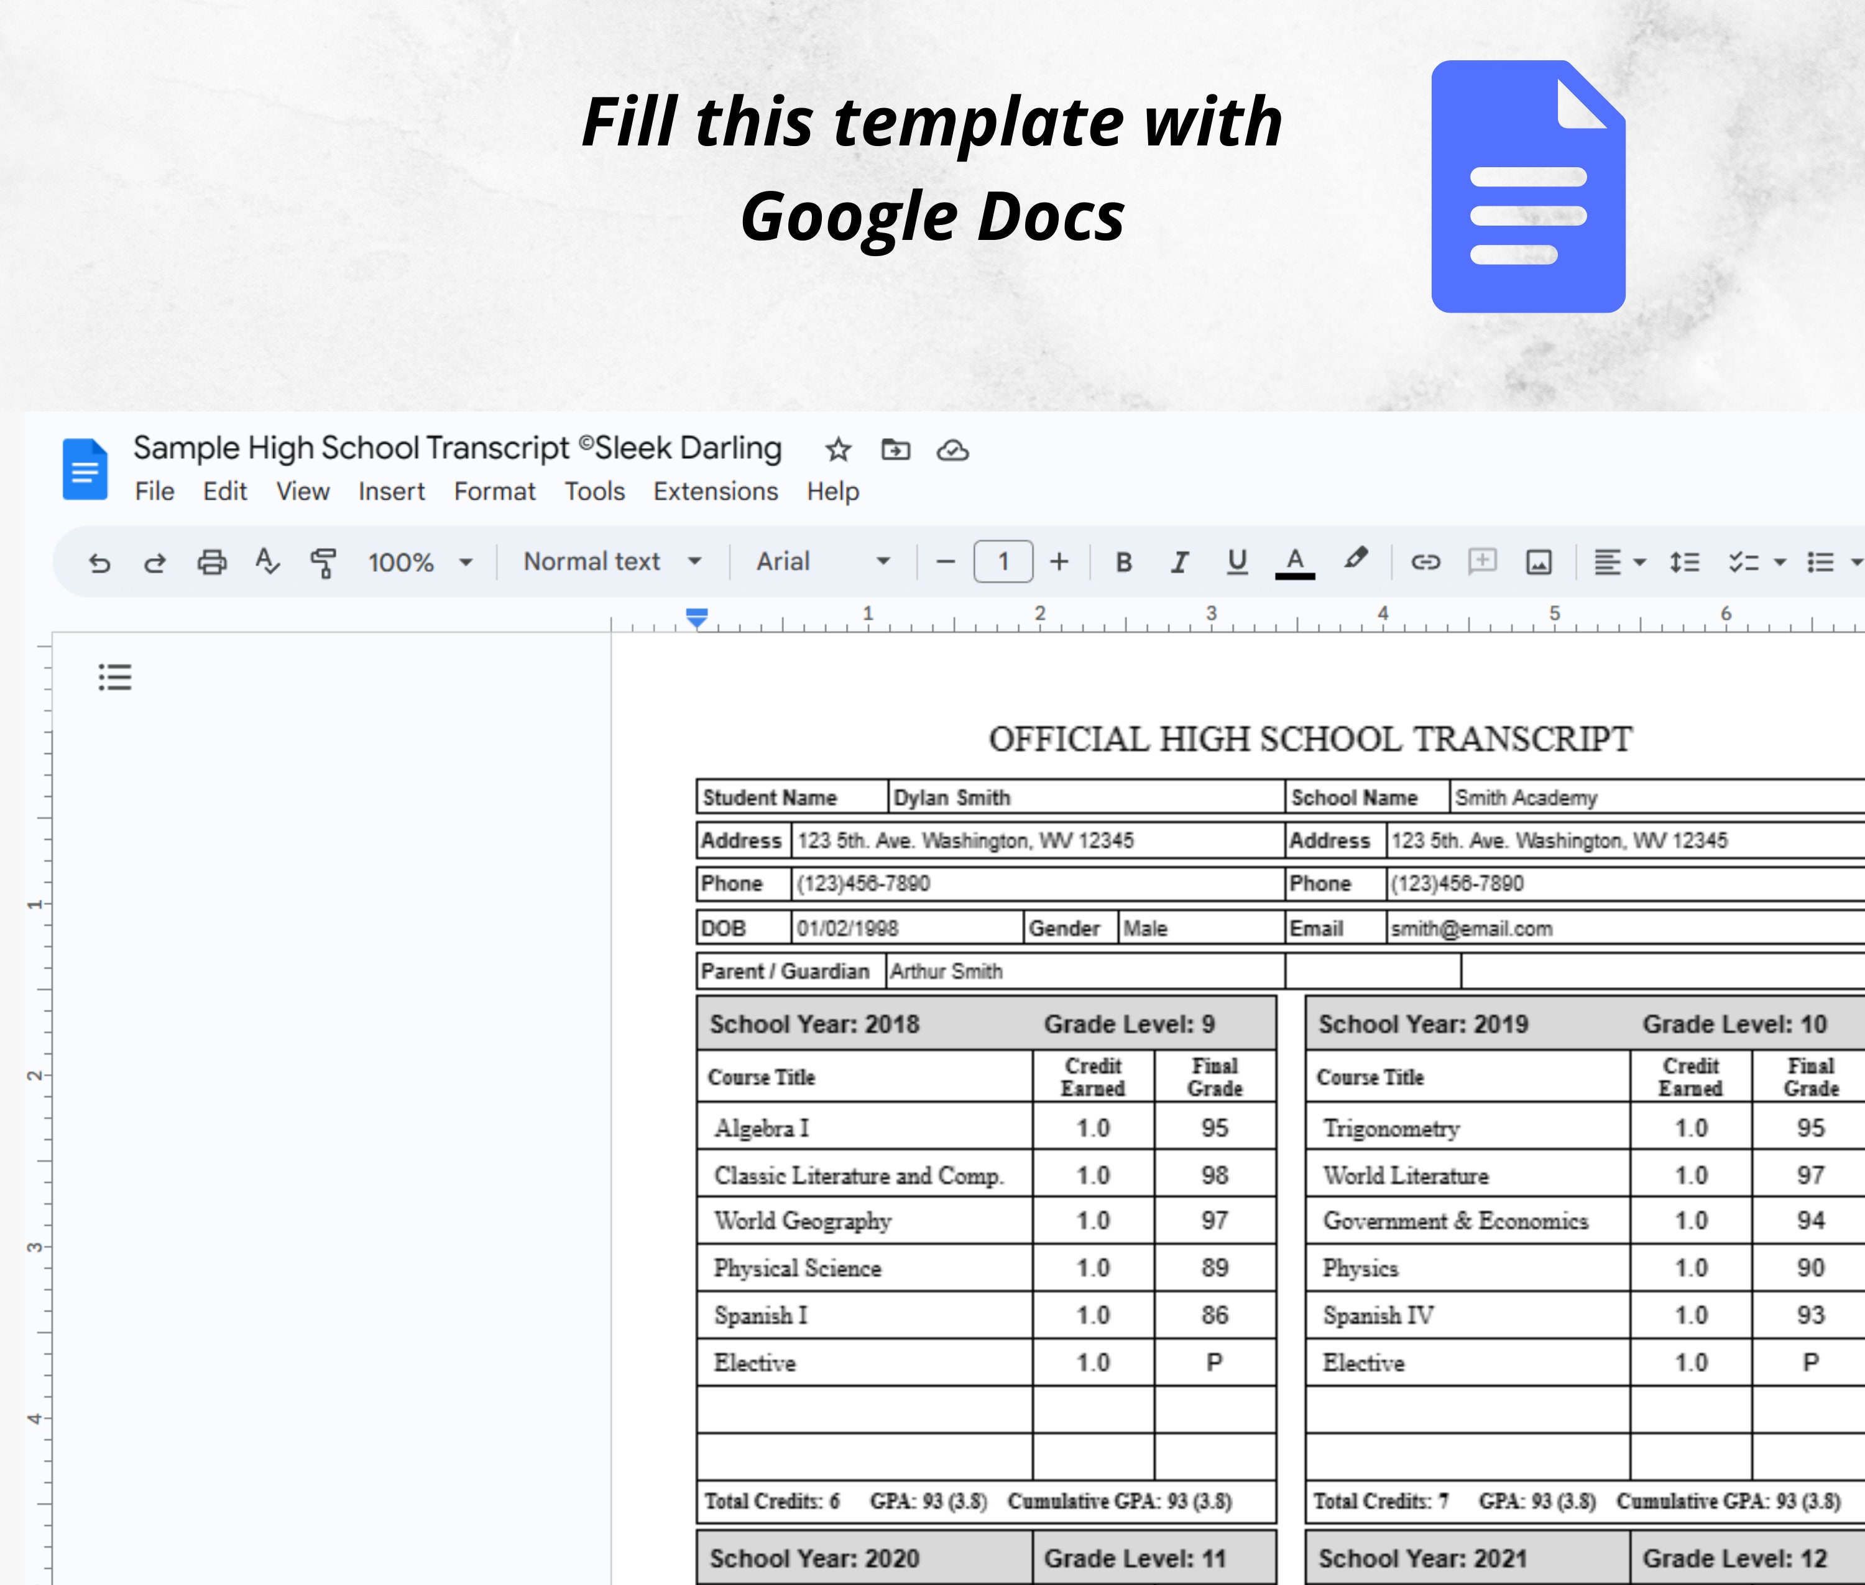Open the document outline panel
Image resolution: width=1865 pixels, height=1585 pixels.
tap(115, 677)
